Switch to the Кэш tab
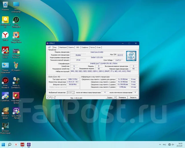The height and width of the screenshot is (148, 185). (55, 47)
